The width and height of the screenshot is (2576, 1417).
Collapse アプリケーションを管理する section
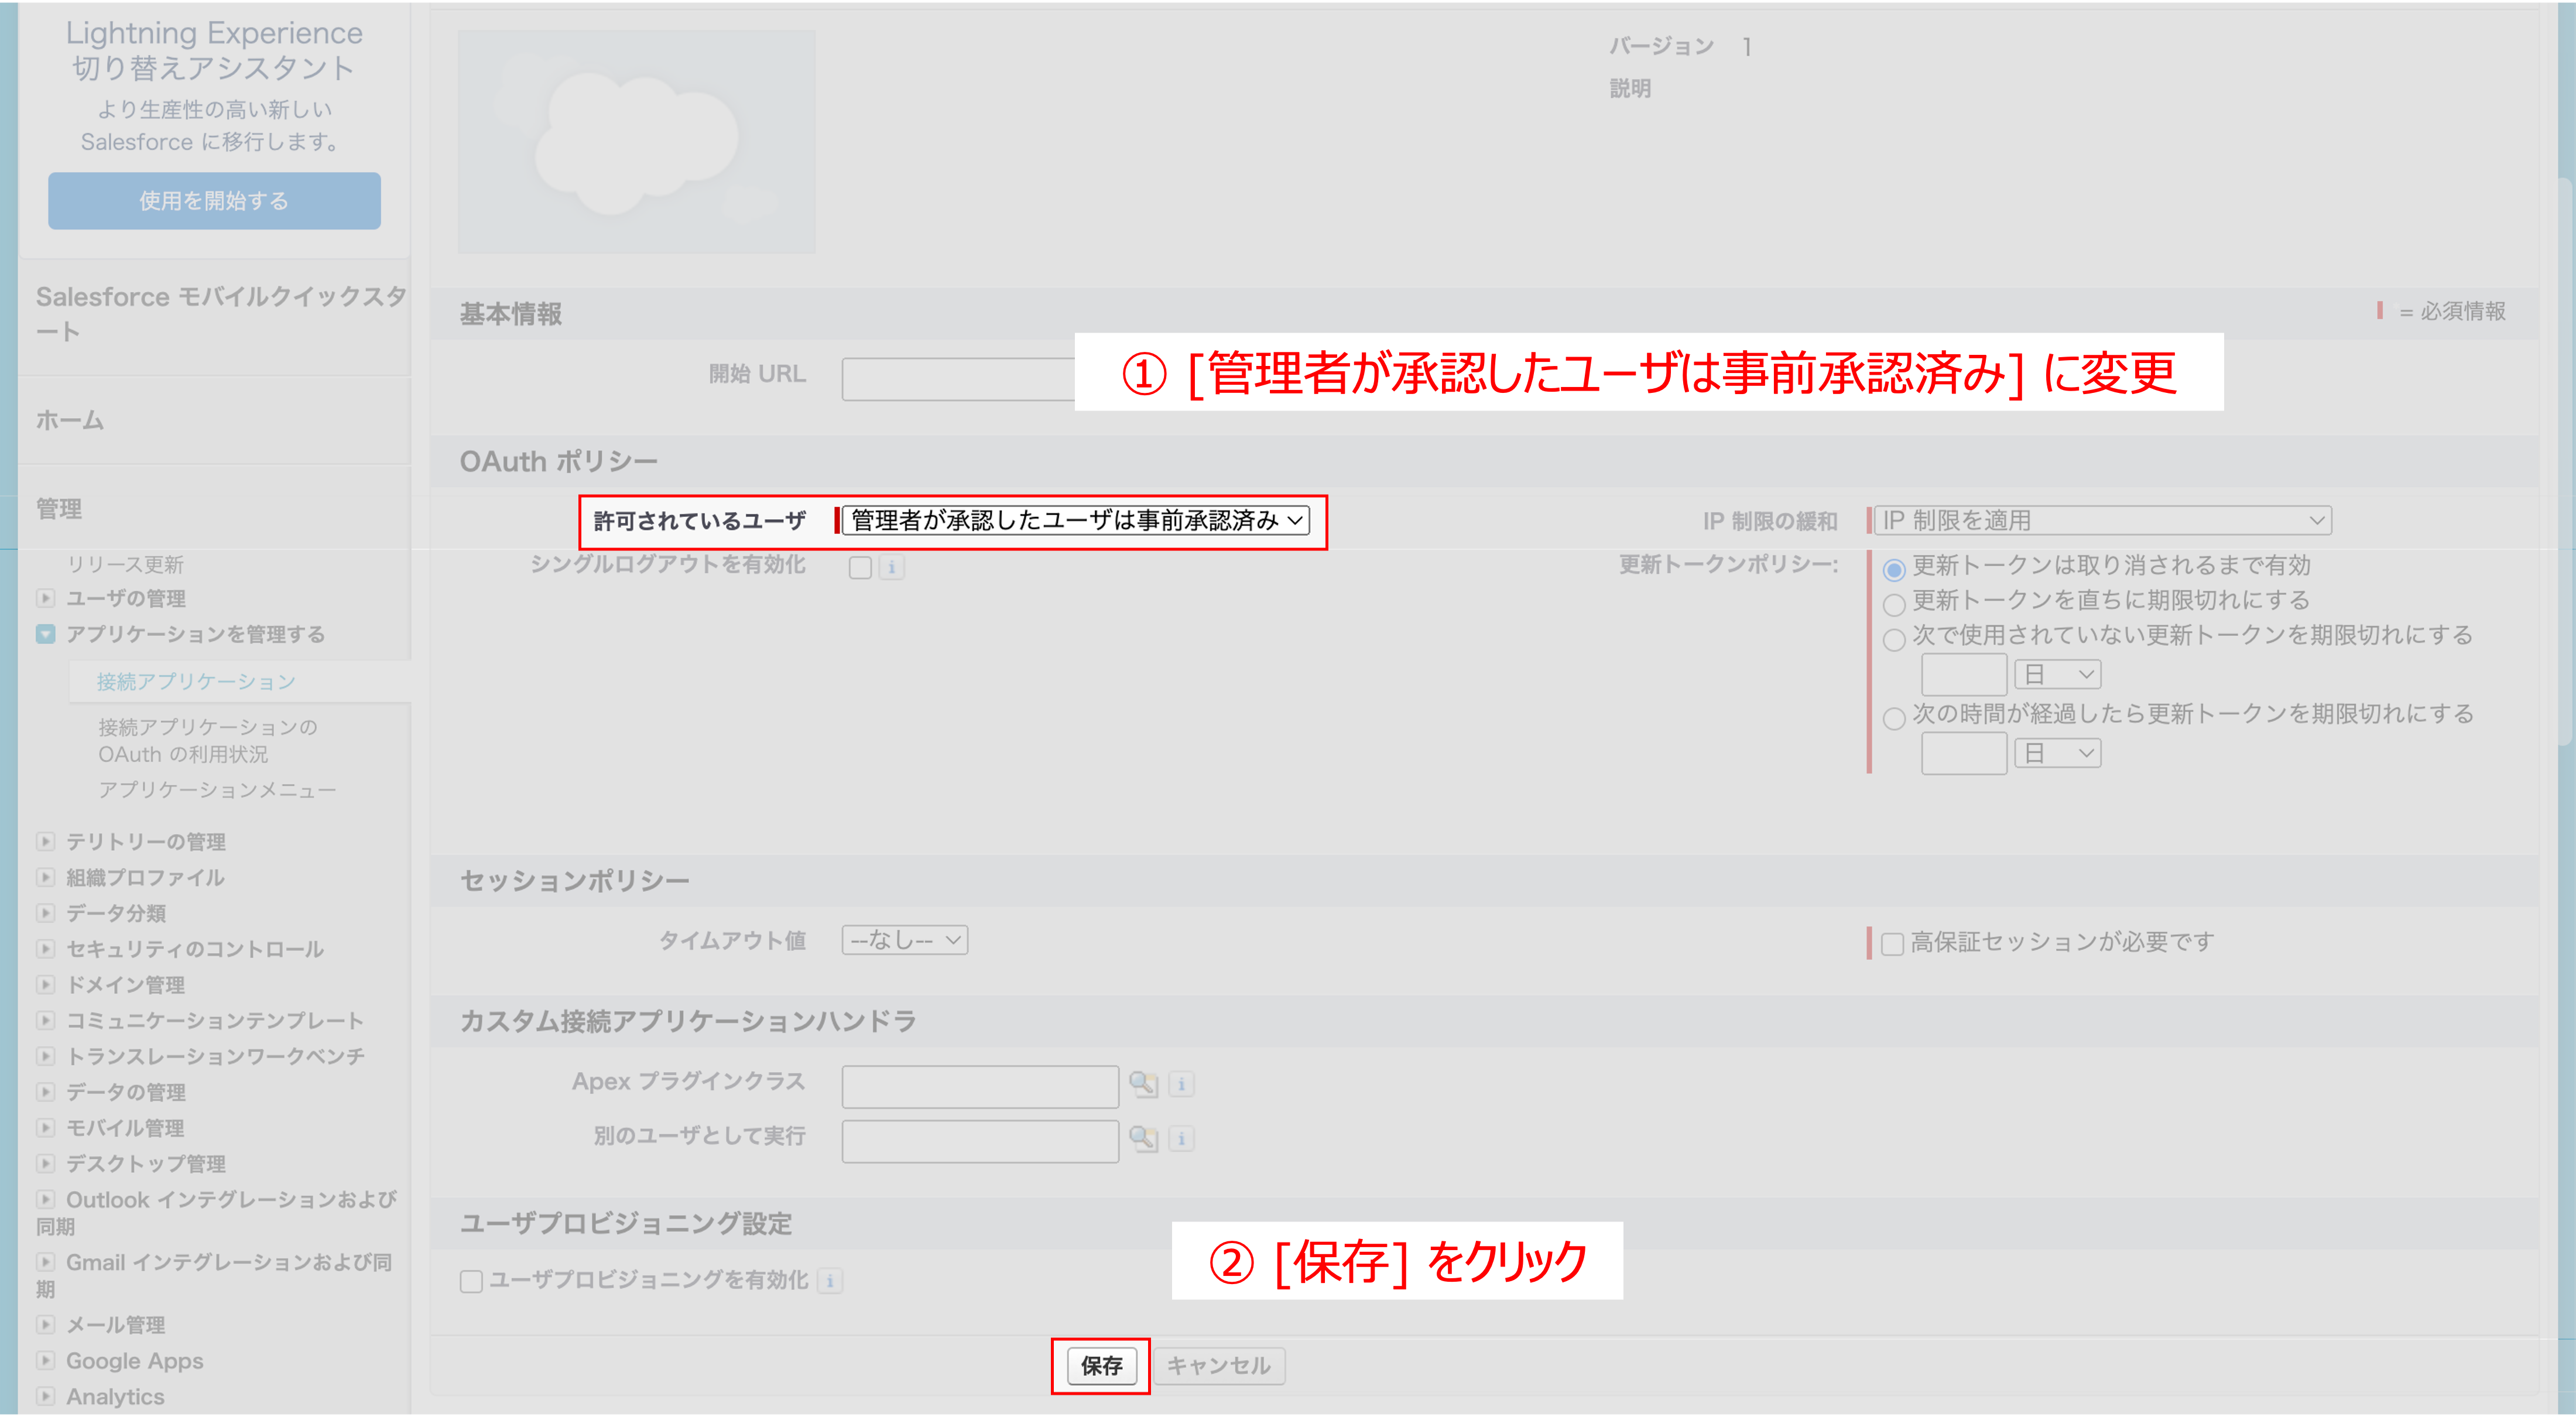coord(46,634)
